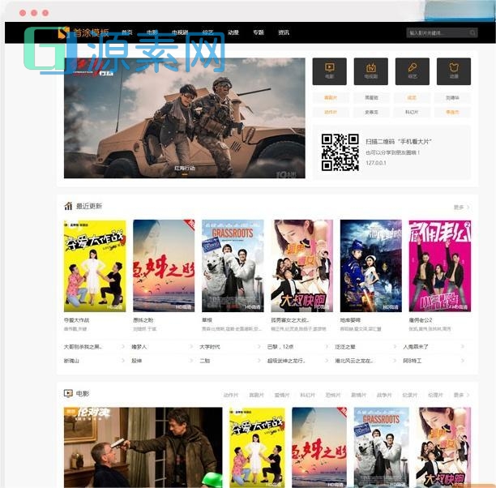Open the 电视剧 TV icon tile
This screenshot has height=488, width=496.
370,71
